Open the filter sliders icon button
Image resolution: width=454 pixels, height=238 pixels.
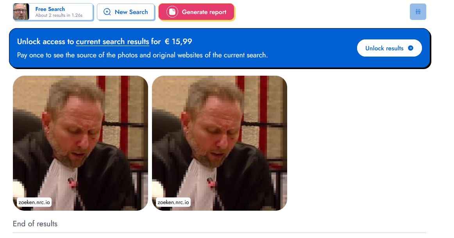pyautogui.click(x=418, y=12)
